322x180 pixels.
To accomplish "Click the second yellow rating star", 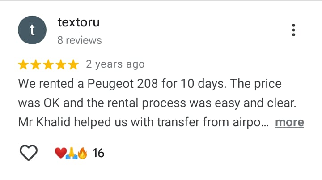I will pos(36,64).
